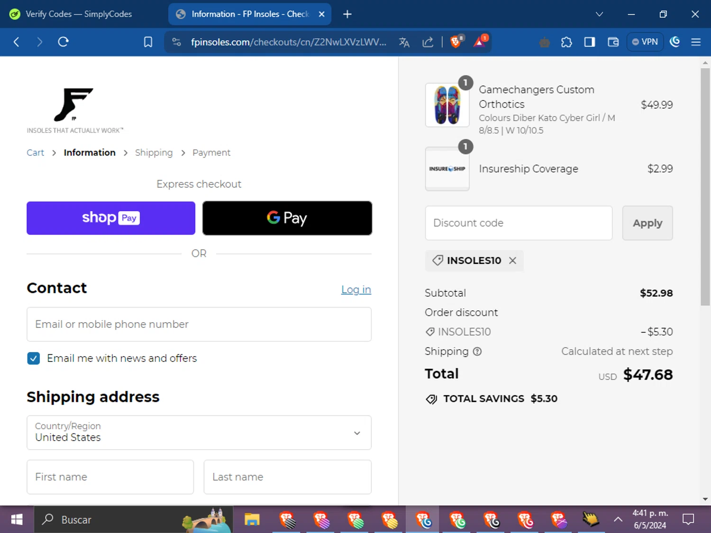
Task: Open Brave Wallet
Action: point(613,42)
